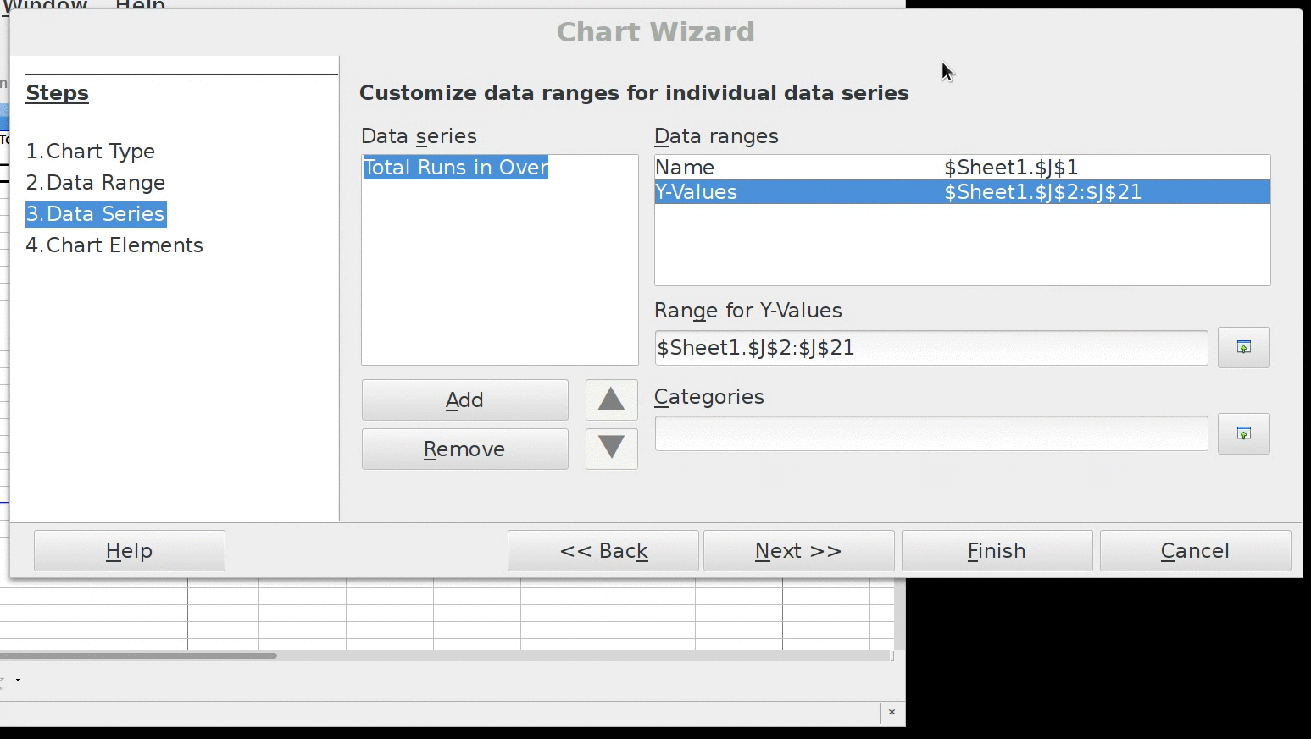Image resolution: width=1311 pixels, height=739 pixels.
Task: Jump to Chart Elements step
Action: pyautogui.click(x=114, y=245)
